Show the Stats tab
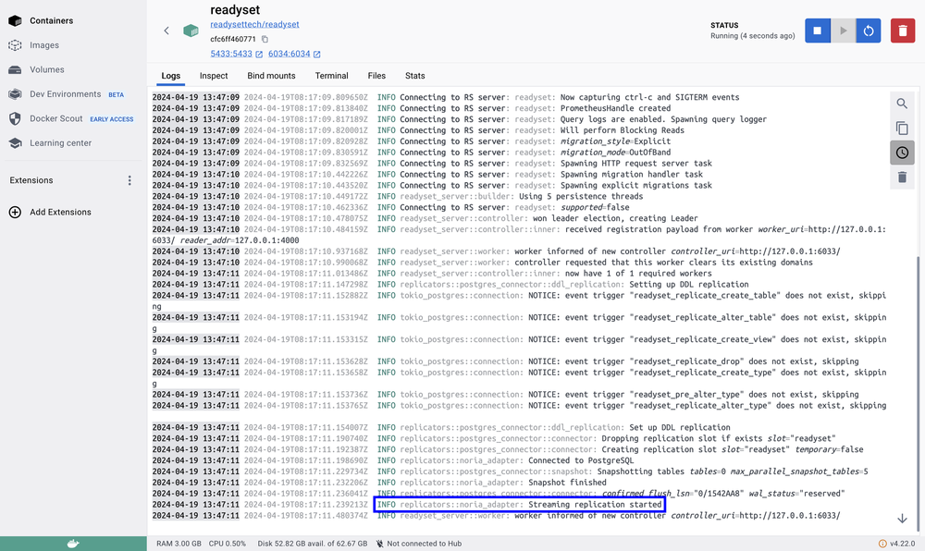925x551 pixels. coord(414,76)
